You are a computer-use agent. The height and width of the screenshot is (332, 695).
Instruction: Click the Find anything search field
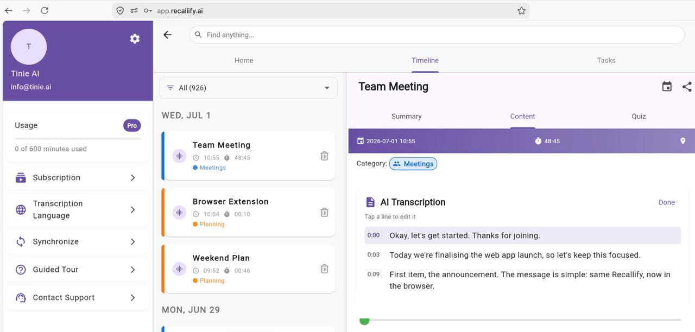click(x=437, y=35)
